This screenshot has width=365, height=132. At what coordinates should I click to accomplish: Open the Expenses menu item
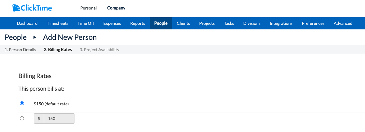(112, 23)
